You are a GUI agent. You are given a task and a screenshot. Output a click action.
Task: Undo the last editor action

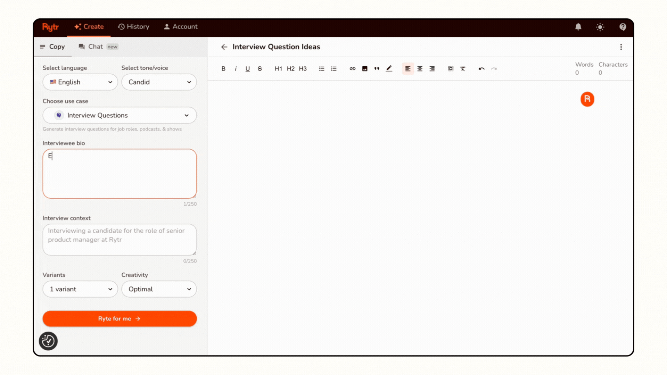[481, 69]
